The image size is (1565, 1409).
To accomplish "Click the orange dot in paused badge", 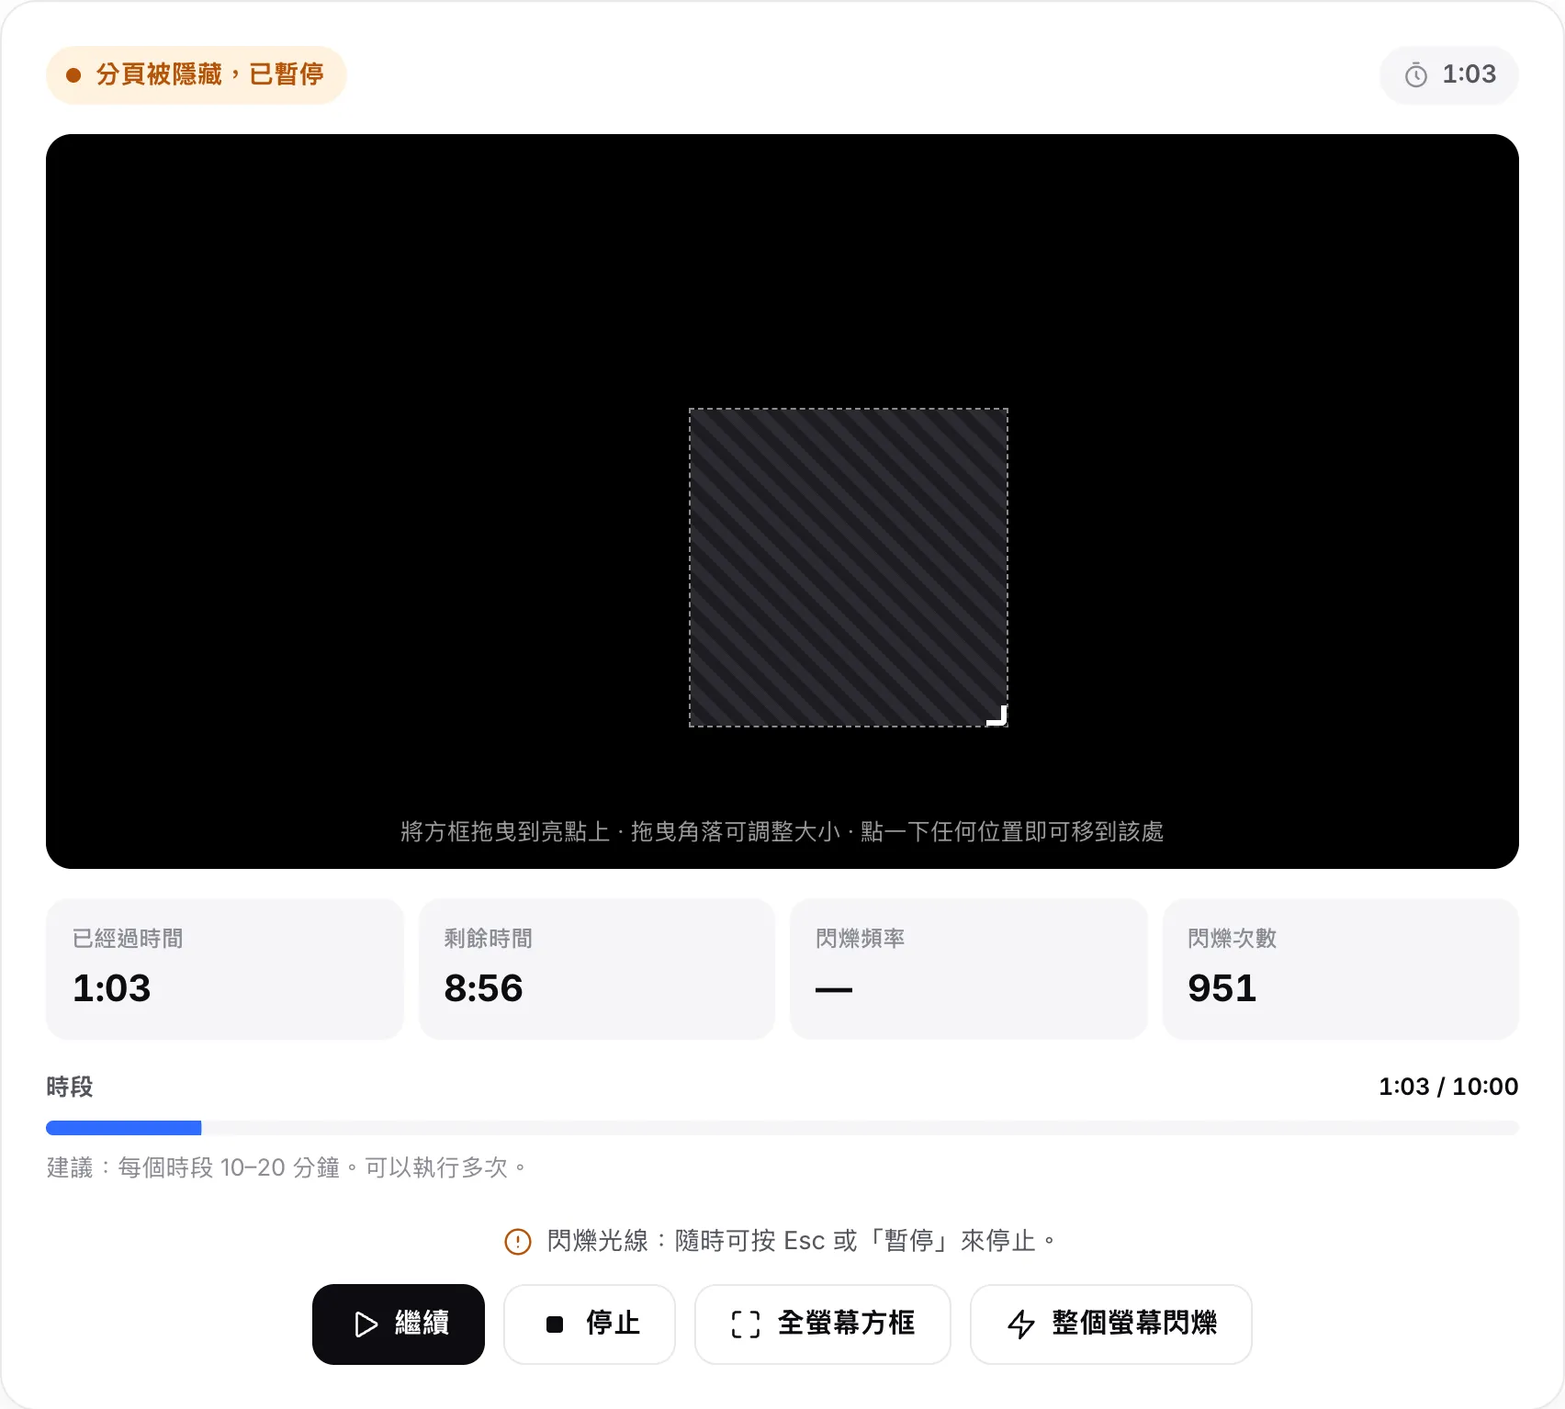I will pyautogui.click(x=73, y=75).
